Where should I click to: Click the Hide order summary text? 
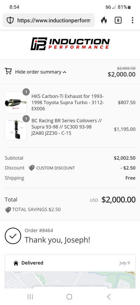38,72
